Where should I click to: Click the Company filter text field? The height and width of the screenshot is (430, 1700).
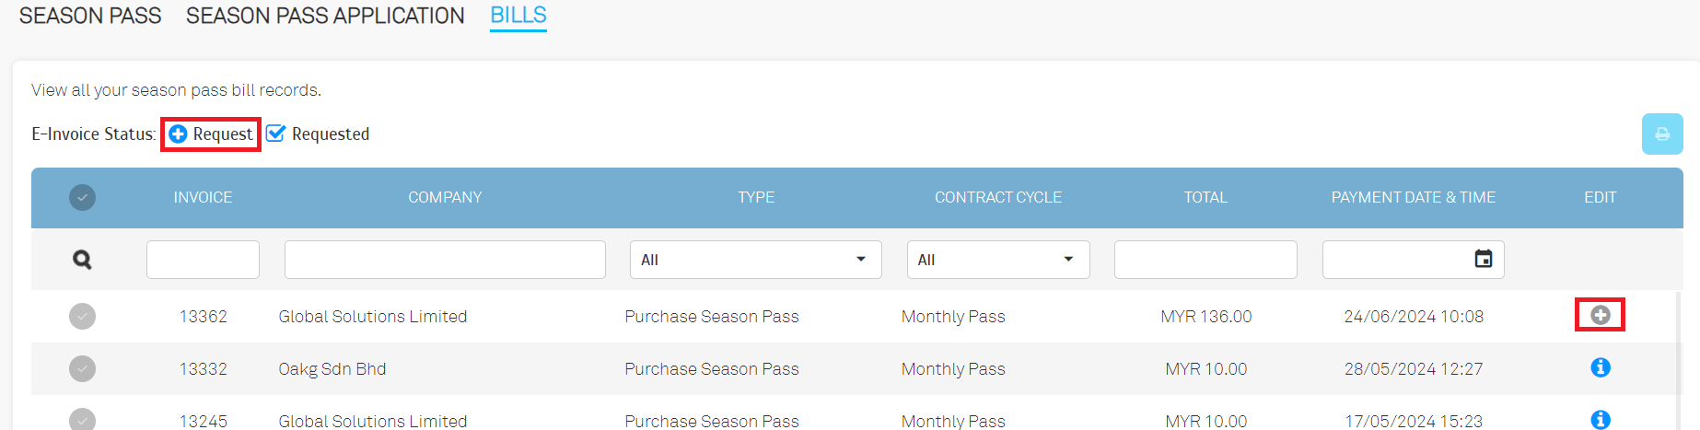445,260
